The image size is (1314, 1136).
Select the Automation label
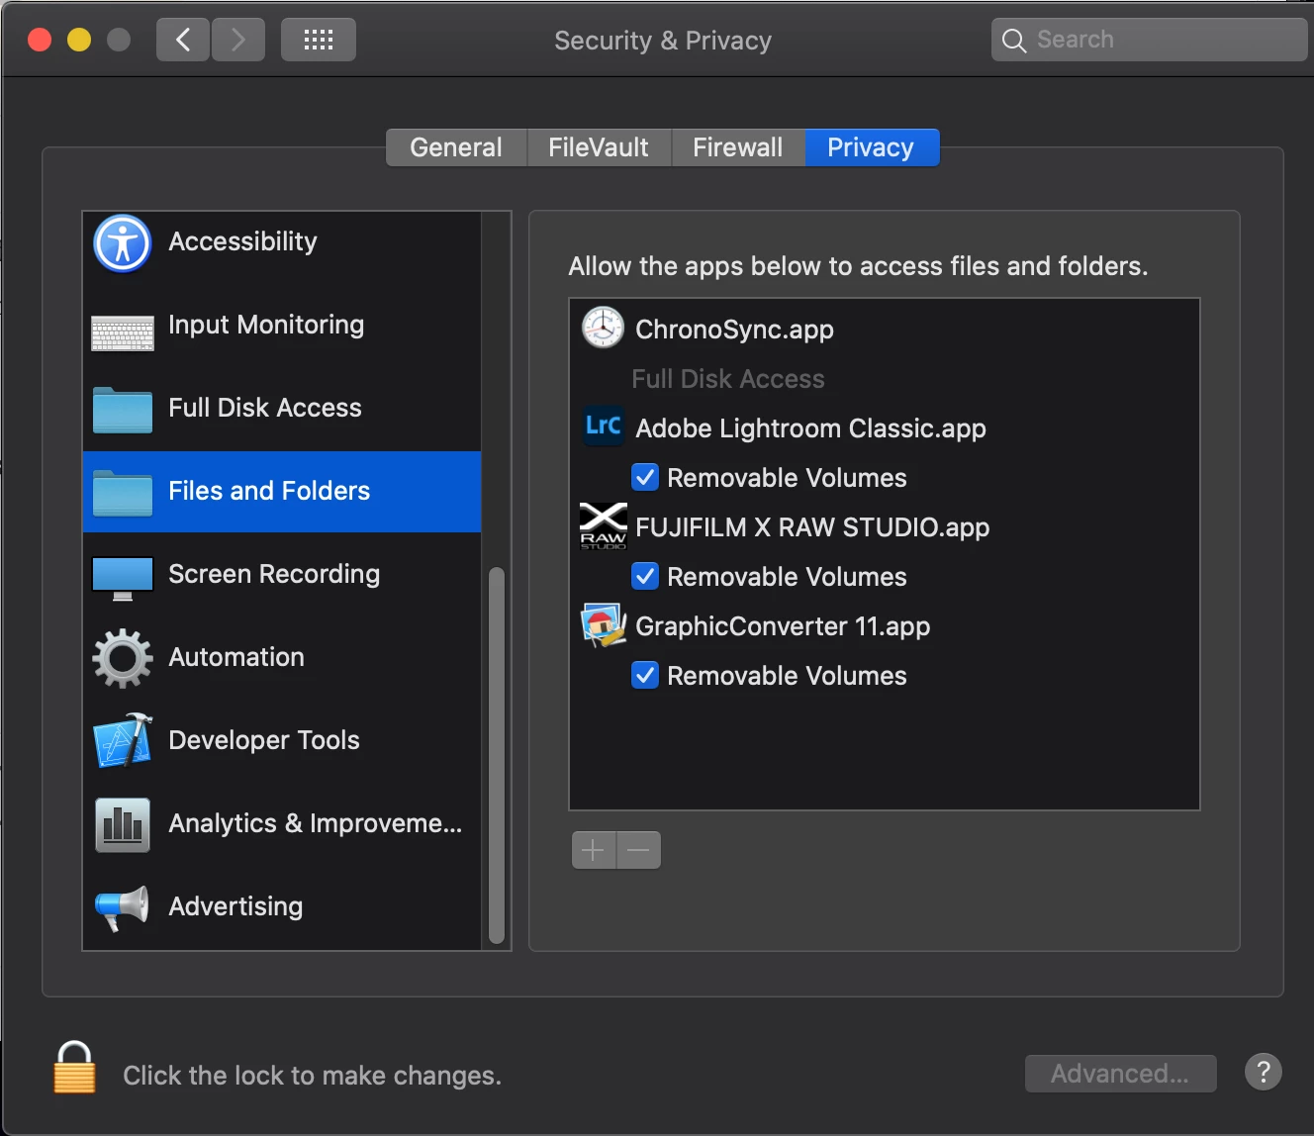coord(236,657)
